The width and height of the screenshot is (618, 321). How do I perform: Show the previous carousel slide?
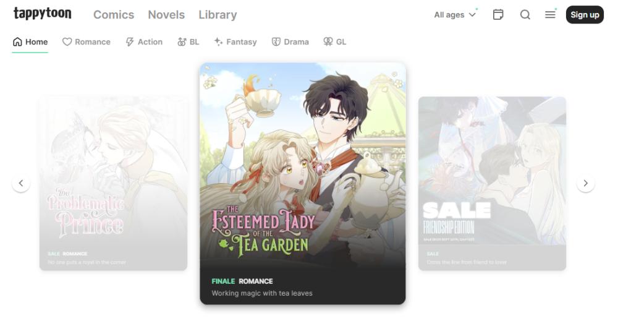pos(21,183)
